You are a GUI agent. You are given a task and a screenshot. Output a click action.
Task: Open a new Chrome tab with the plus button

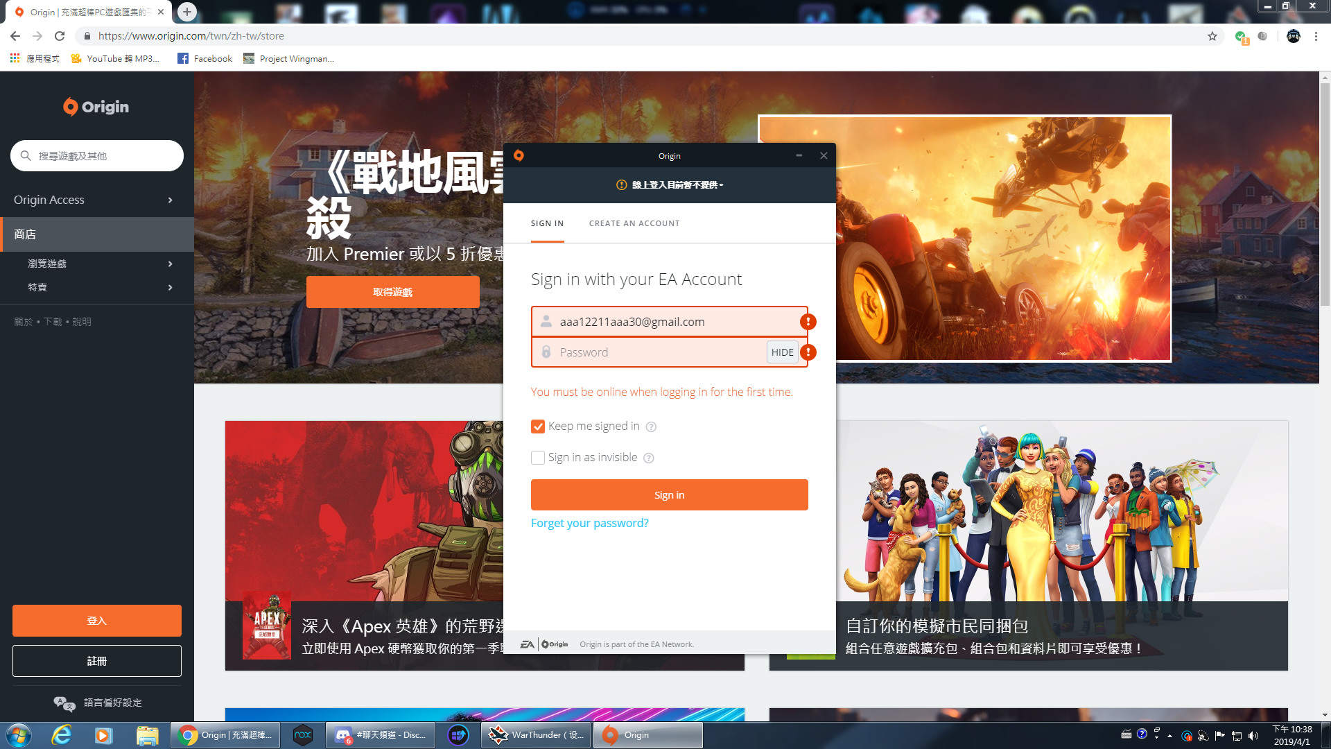[x=187, y=12]
